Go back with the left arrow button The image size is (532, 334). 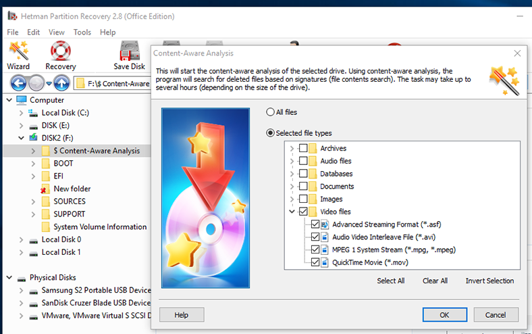(x=18, y=83)
